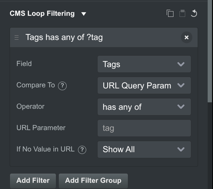Click the Field label text
The width and height of the screenshot is (213, 189).
tap(24, 64)
